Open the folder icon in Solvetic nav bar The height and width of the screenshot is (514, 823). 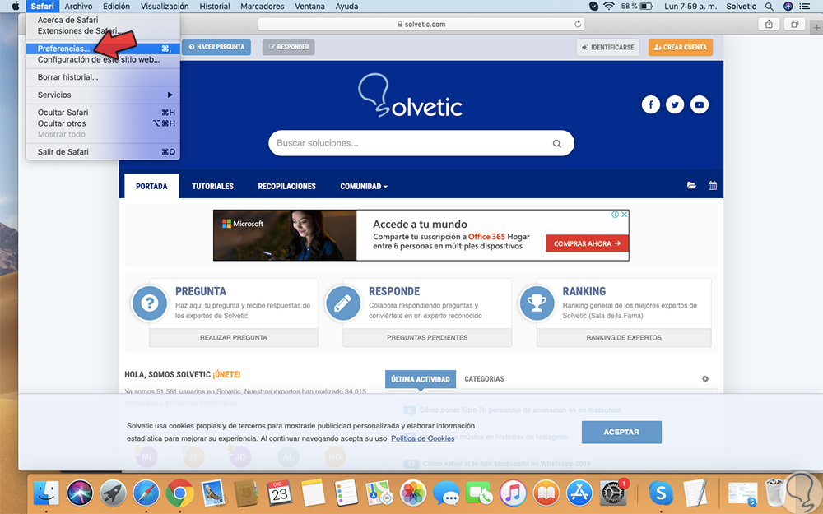coord(691,185)
